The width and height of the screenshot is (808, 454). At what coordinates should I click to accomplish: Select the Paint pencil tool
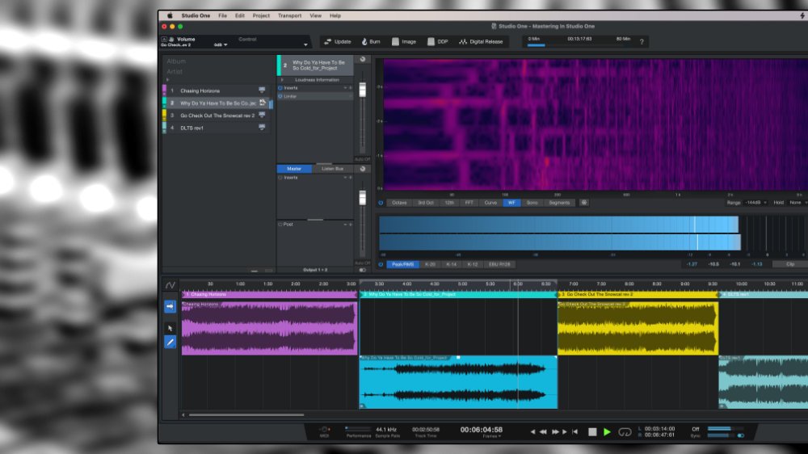[170, 342]
